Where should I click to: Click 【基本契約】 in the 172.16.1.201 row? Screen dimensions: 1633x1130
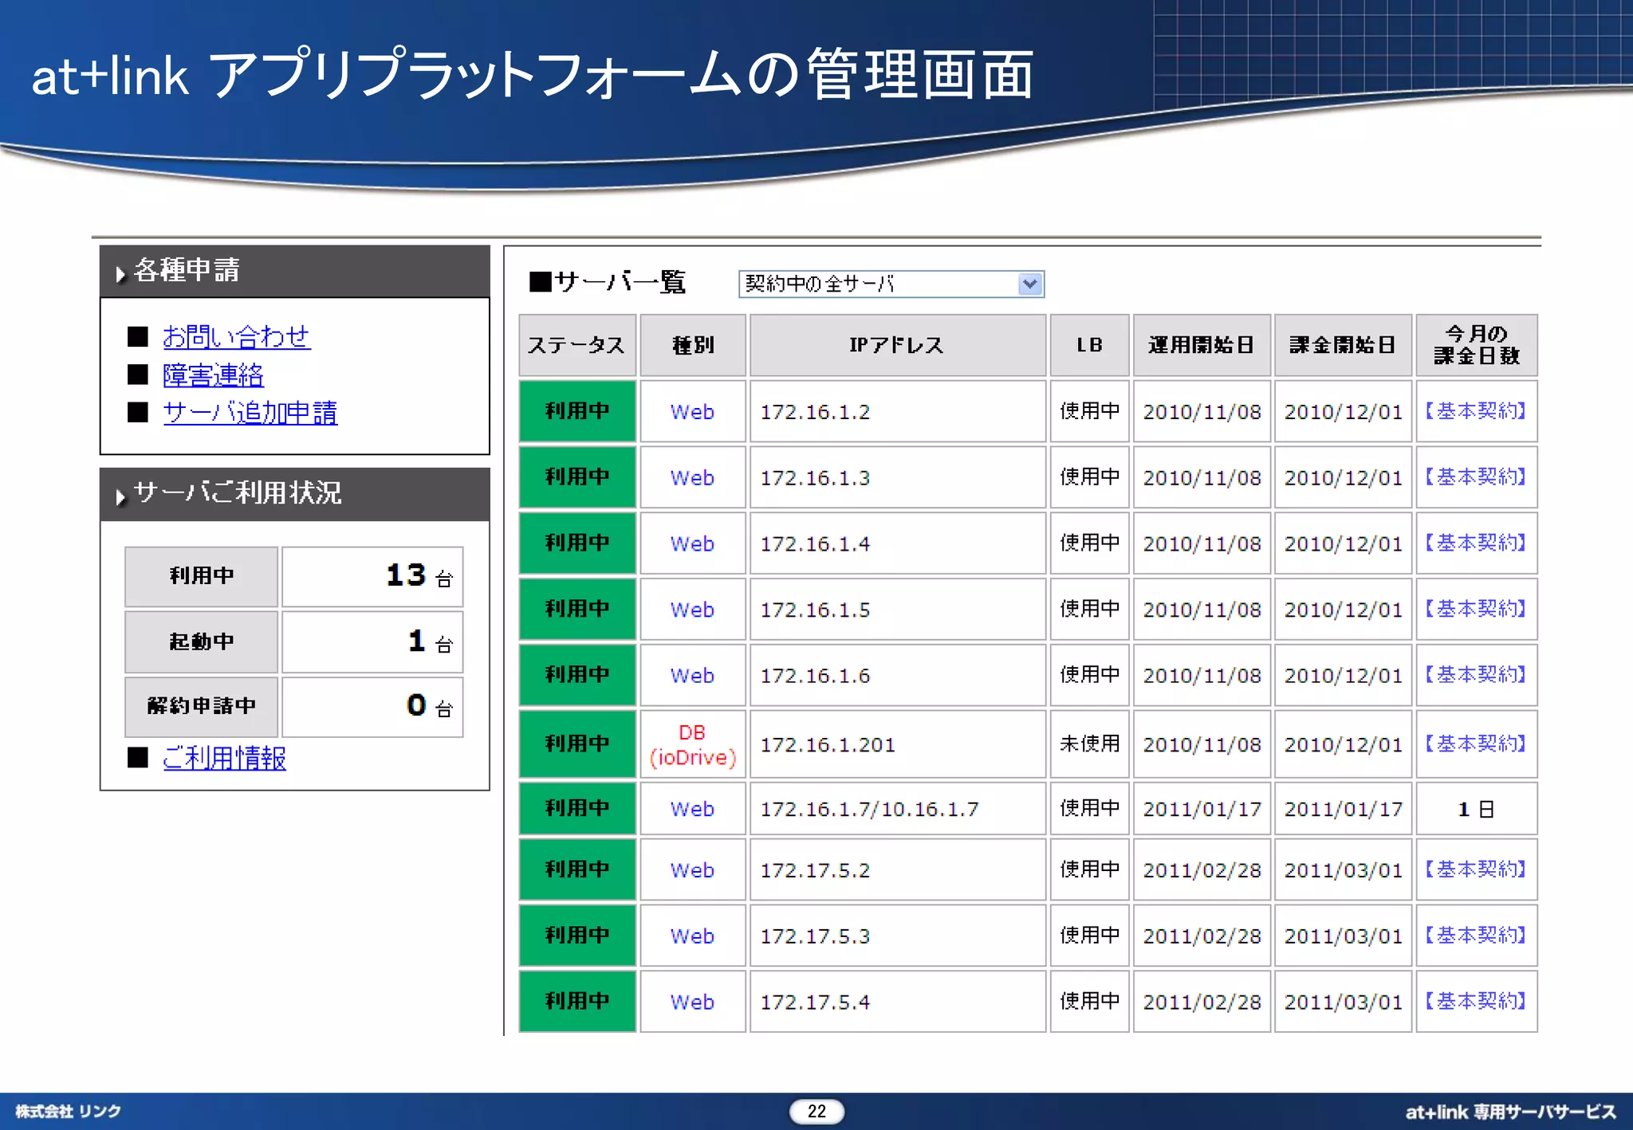(x=1476, y=744)
